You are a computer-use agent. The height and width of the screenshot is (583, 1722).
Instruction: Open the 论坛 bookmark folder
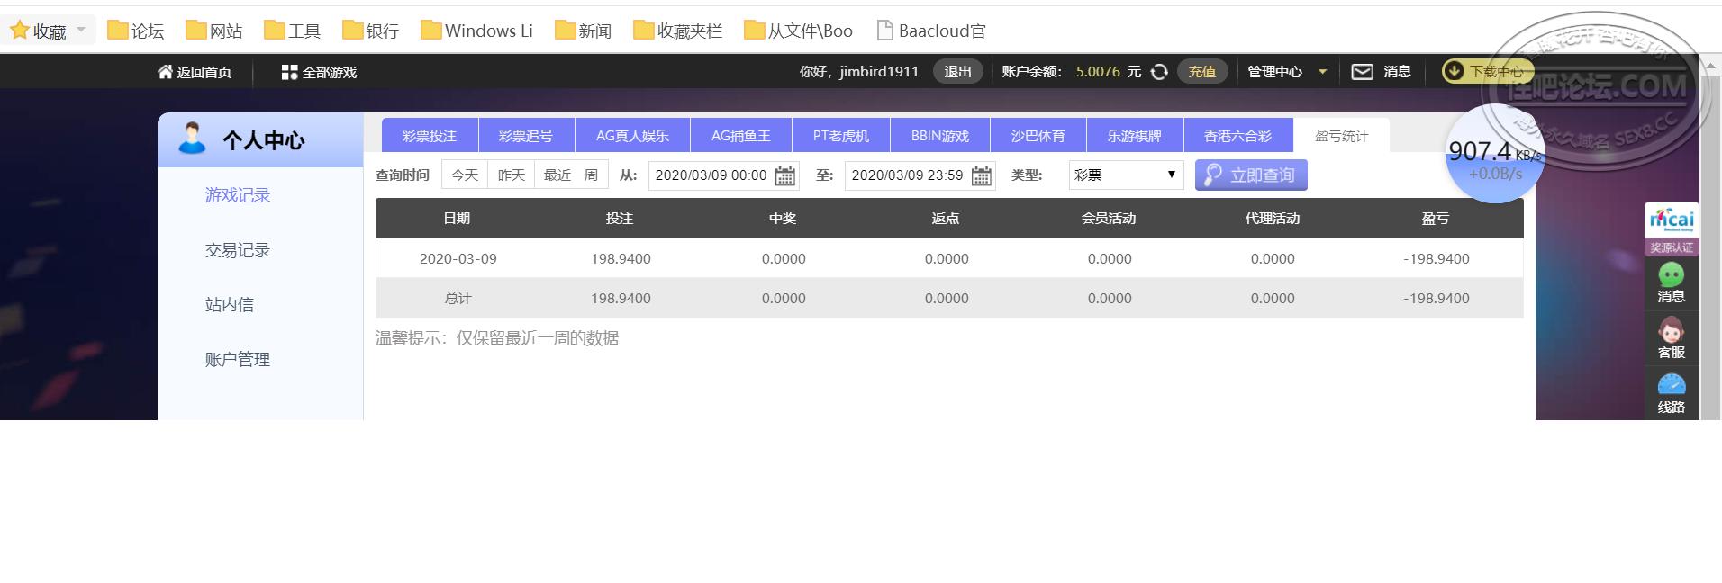tap(135, 31)
